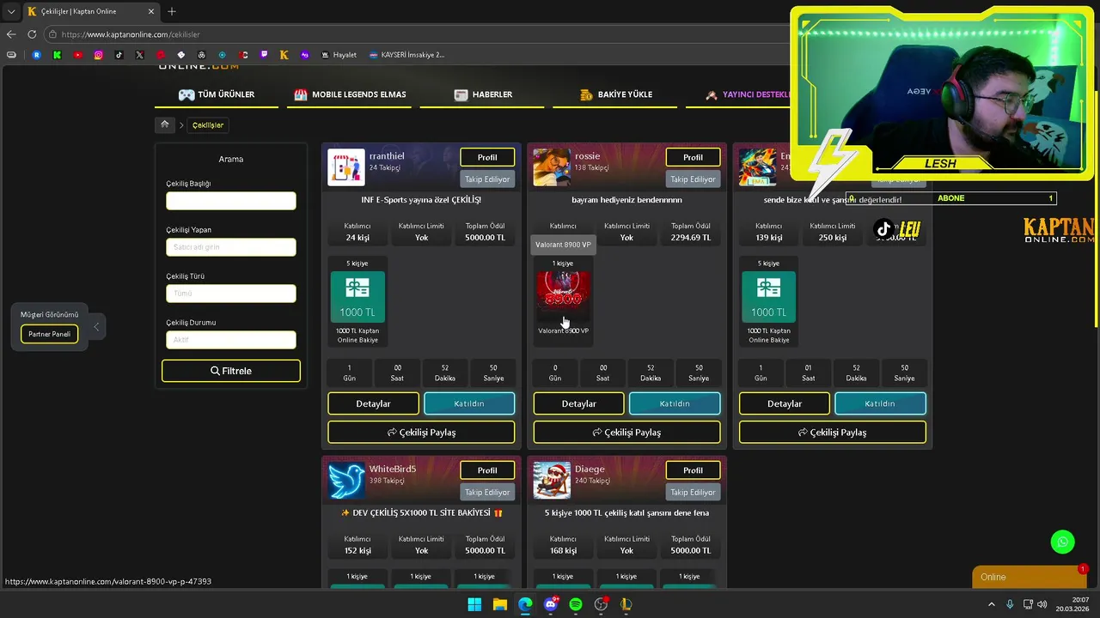Click in the Çekilişi Yapan input field
1100x618 pixels.
coord(231,247)
